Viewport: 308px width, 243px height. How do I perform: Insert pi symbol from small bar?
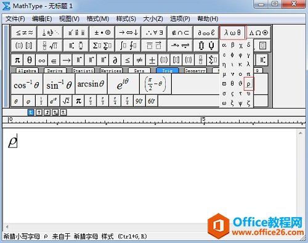tap(17, 60)
